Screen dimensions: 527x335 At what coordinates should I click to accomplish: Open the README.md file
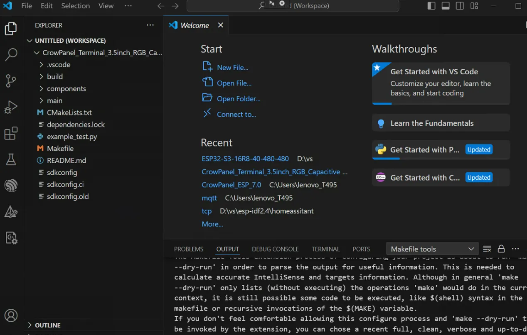(66, 160)
